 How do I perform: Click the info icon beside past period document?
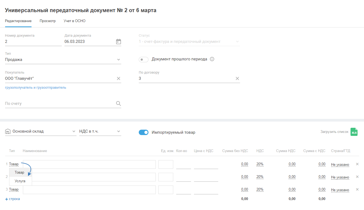click(x=212, y=59)
